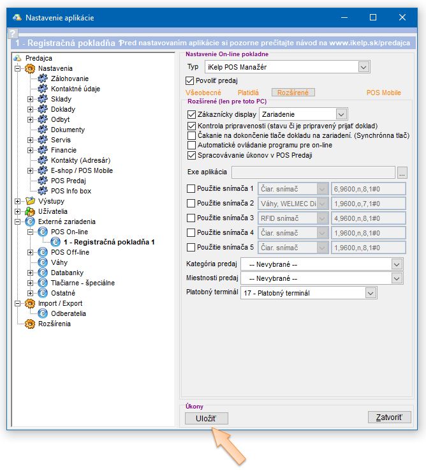Click the Exe aplikácia browse button
This screenshot has width=426, height=473.
tap(402, 172)
